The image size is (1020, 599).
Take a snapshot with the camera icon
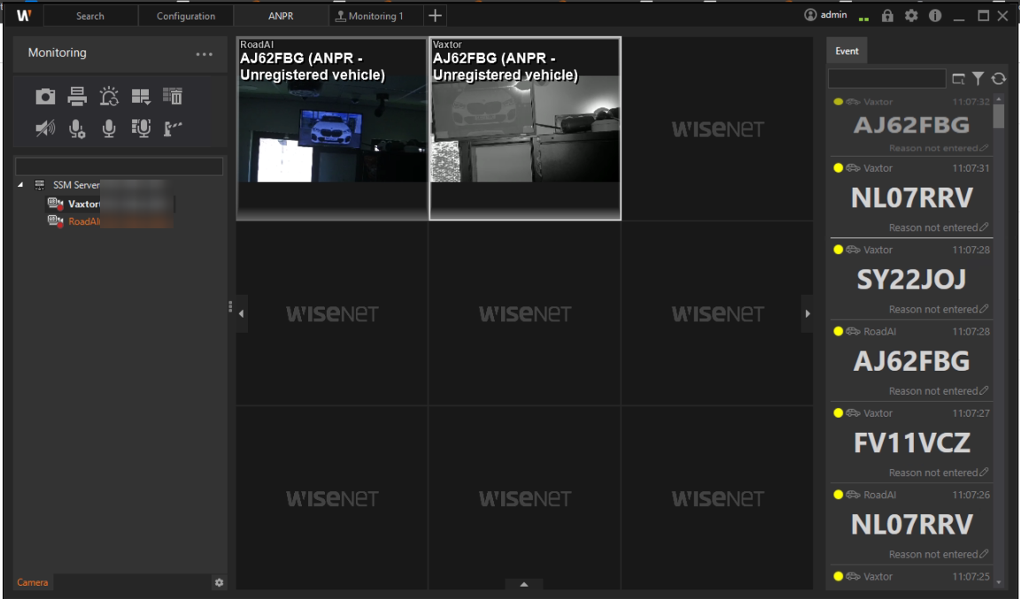(45, 97)
